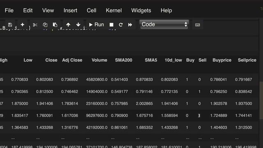Paste cells below icon
This screenshot has height=148, width=263.
tap(55, 25)
